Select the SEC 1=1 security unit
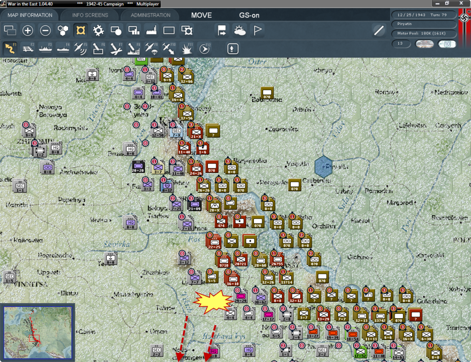 [20, 186]
